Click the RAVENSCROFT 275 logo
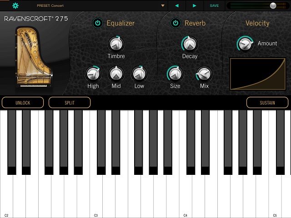Viewport: 291px width, 218px height. click(x=36, y=19)
